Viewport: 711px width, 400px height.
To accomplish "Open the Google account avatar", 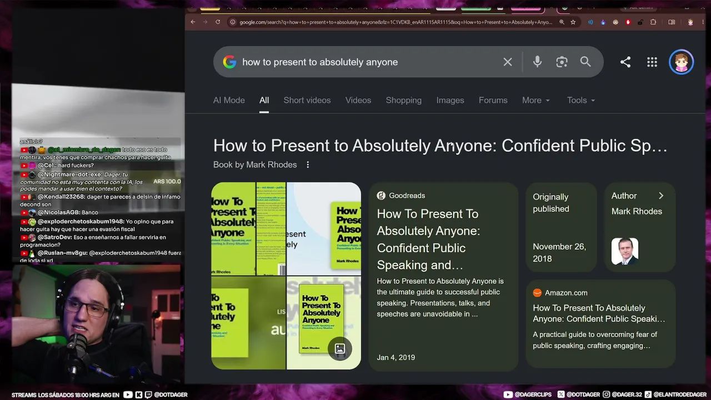I will tap(682, 62).
